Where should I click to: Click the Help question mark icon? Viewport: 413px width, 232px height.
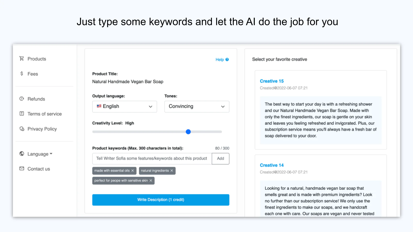click(227, 60)
